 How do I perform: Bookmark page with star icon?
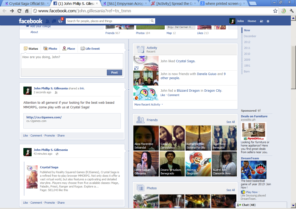(275, 11)
